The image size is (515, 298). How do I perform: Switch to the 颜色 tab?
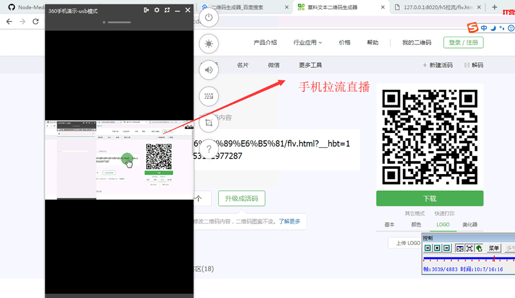click(x=416, y=225)
